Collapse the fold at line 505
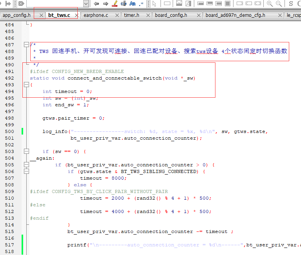The height and width of the screenshot is (255, 301). pyautogui.click(x=27, y=165)
